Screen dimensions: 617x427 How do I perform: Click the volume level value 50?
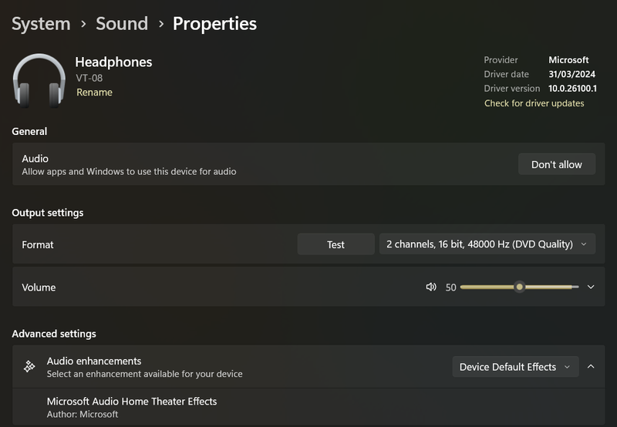[451, 287]
